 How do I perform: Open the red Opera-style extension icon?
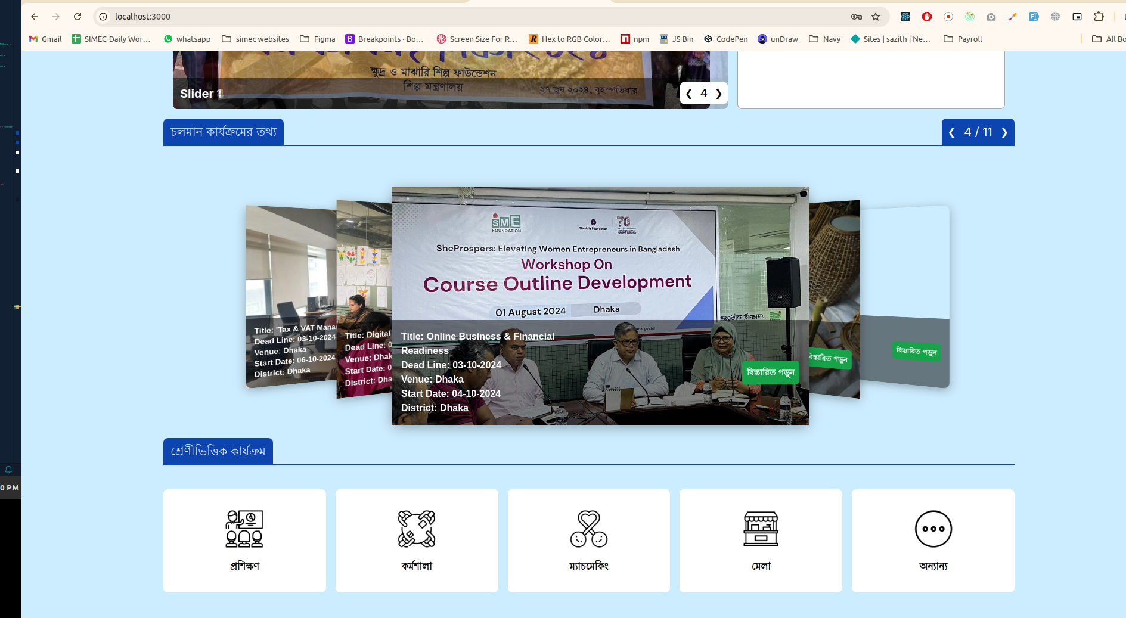[x=927, y=17]
